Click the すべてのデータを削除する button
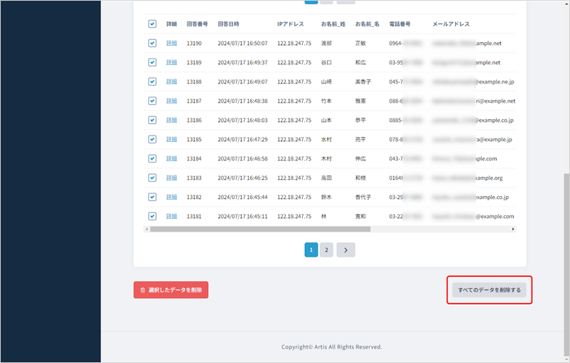570x363 pixels. point(489,290)
